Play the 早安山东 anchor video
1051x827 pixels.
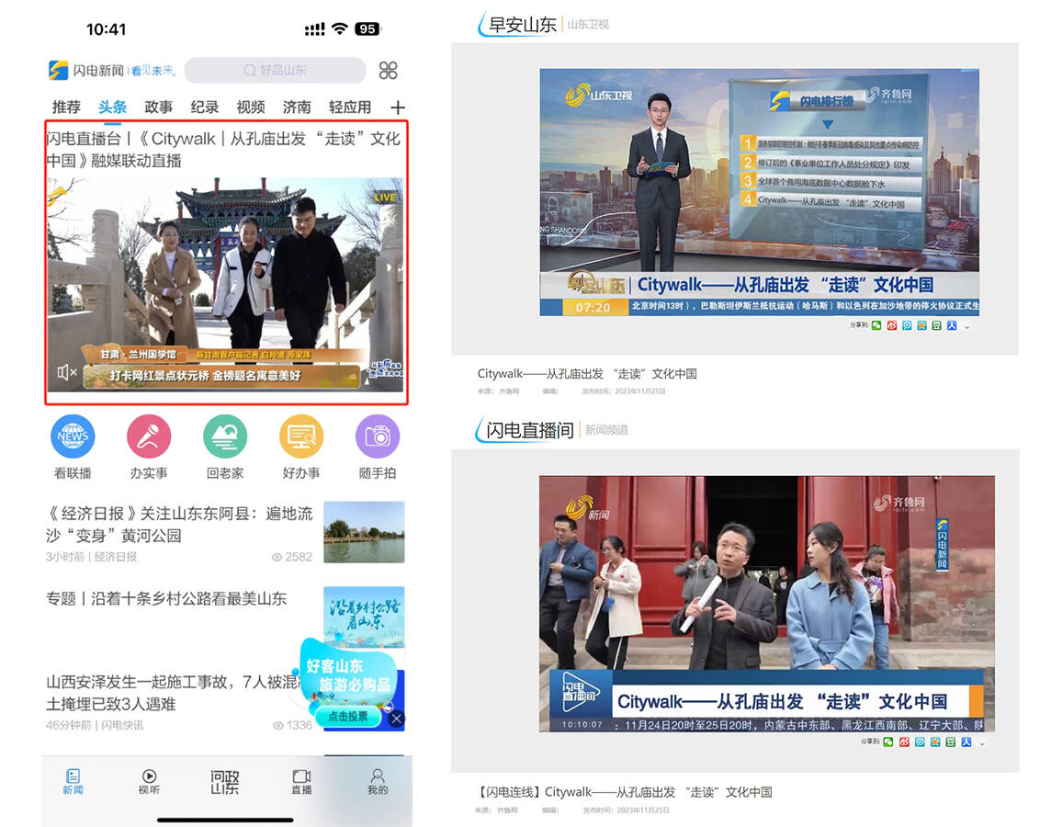pyautogui.click(x=759, y=192)
